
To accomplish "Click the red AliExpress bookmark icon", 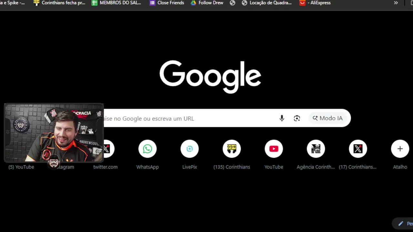I will (x=302, y=3).
